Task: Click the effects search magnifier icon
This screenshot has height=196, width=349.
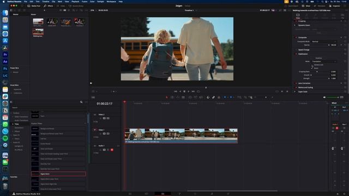Action: (81, 102)
